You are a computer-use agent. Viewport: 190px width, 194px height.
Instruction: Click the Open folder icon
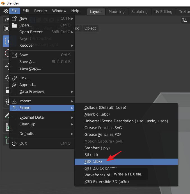point(14,25)
